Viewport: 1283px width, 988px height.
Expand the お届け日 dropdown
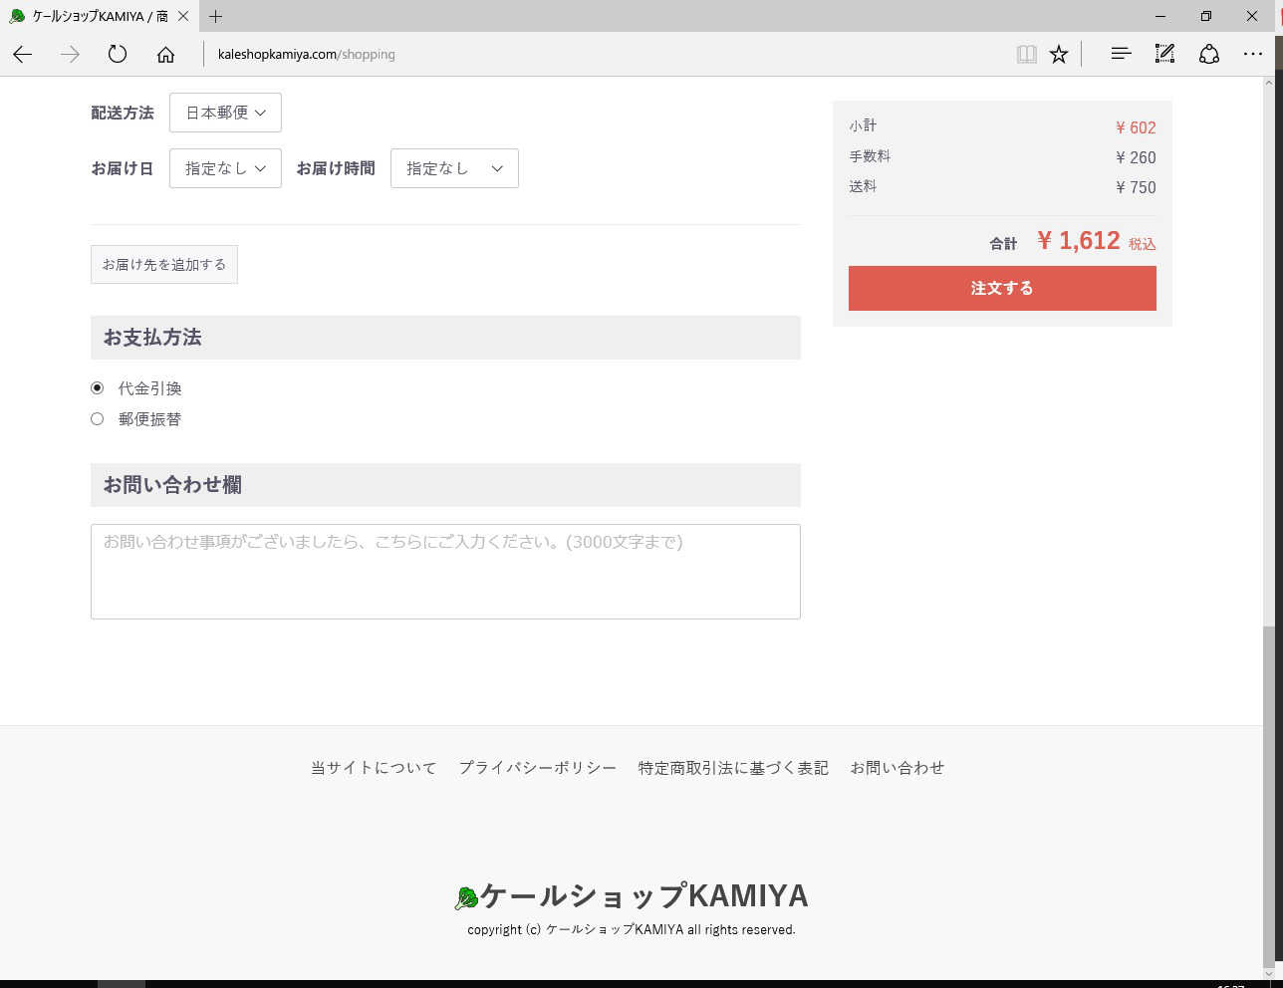pyautogui.click(x=225, y=168)
